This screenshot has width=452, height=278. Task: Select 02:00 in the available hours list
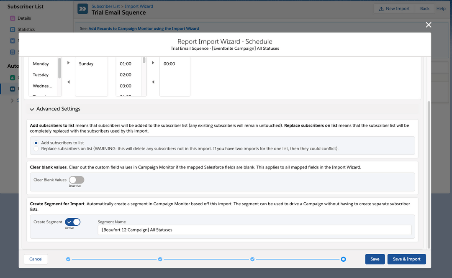126,75
